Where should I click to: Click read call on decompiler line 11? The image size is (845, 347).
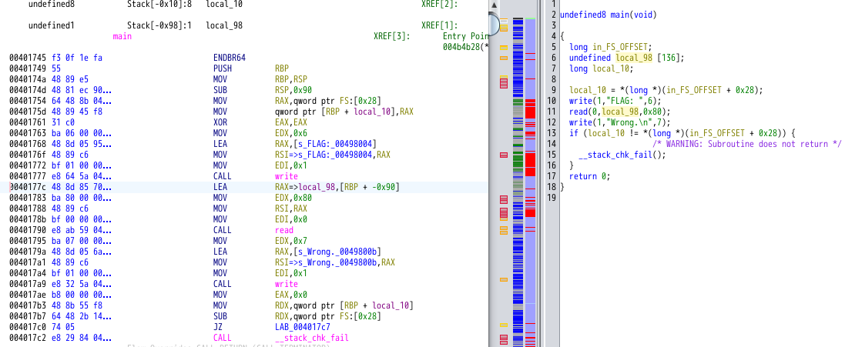click(578, 112)
